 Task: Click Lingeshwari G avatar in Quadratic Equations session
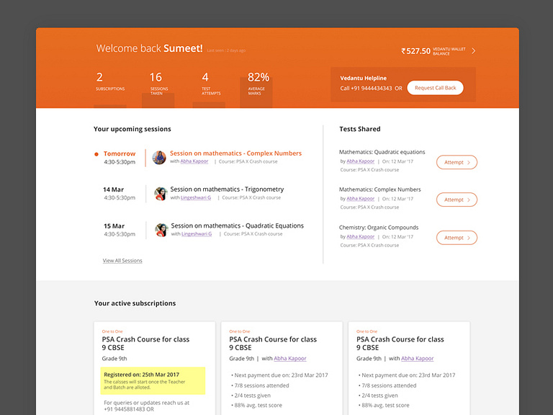pos(161,230)
